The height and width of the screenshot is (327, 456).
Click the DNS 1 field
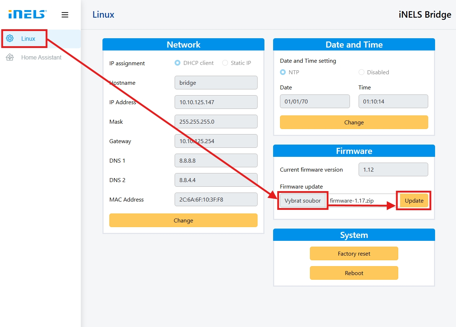point(216,160)
